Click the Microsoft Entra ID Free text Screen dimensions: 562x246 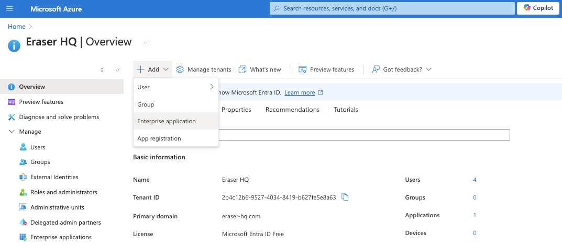pyautogui.click(x=252, y=234)
